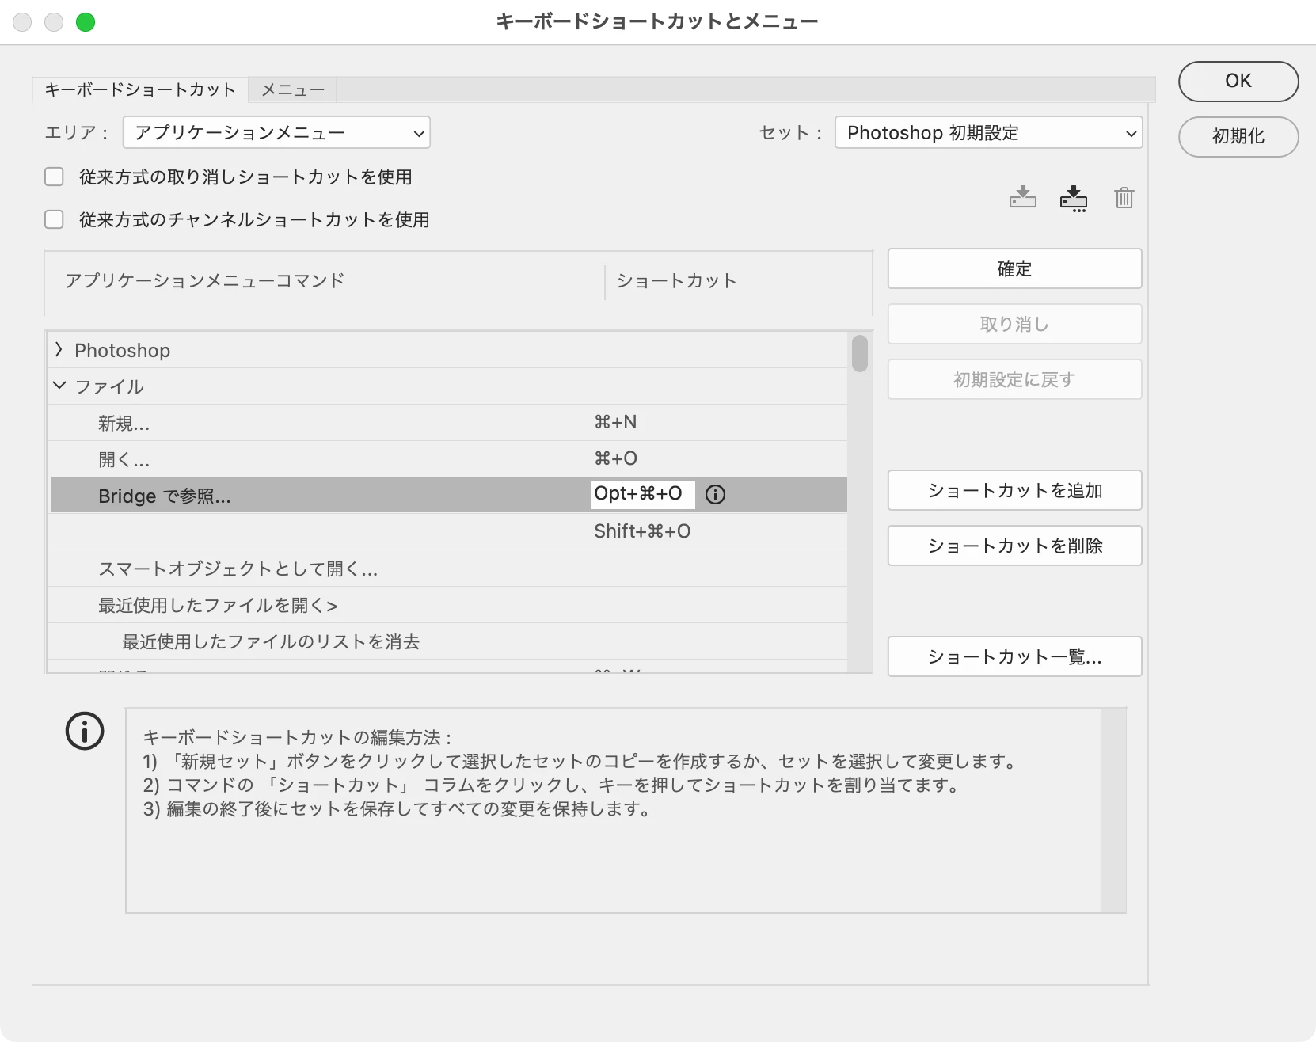Open ショートカット一覧... button
Viewport: 1316px width, 1042px height.
1014,656
